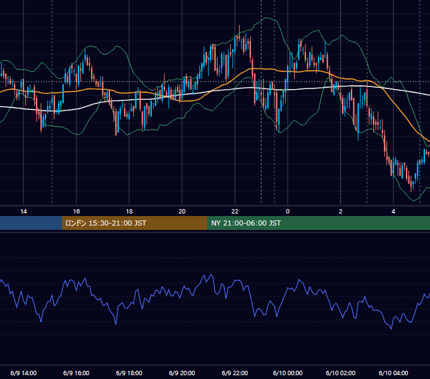Click the NY 21:00-06:00 JST session bar
The height and width of the screenshot is (379, 430).
pyautogui.click(x=318, y=223)
